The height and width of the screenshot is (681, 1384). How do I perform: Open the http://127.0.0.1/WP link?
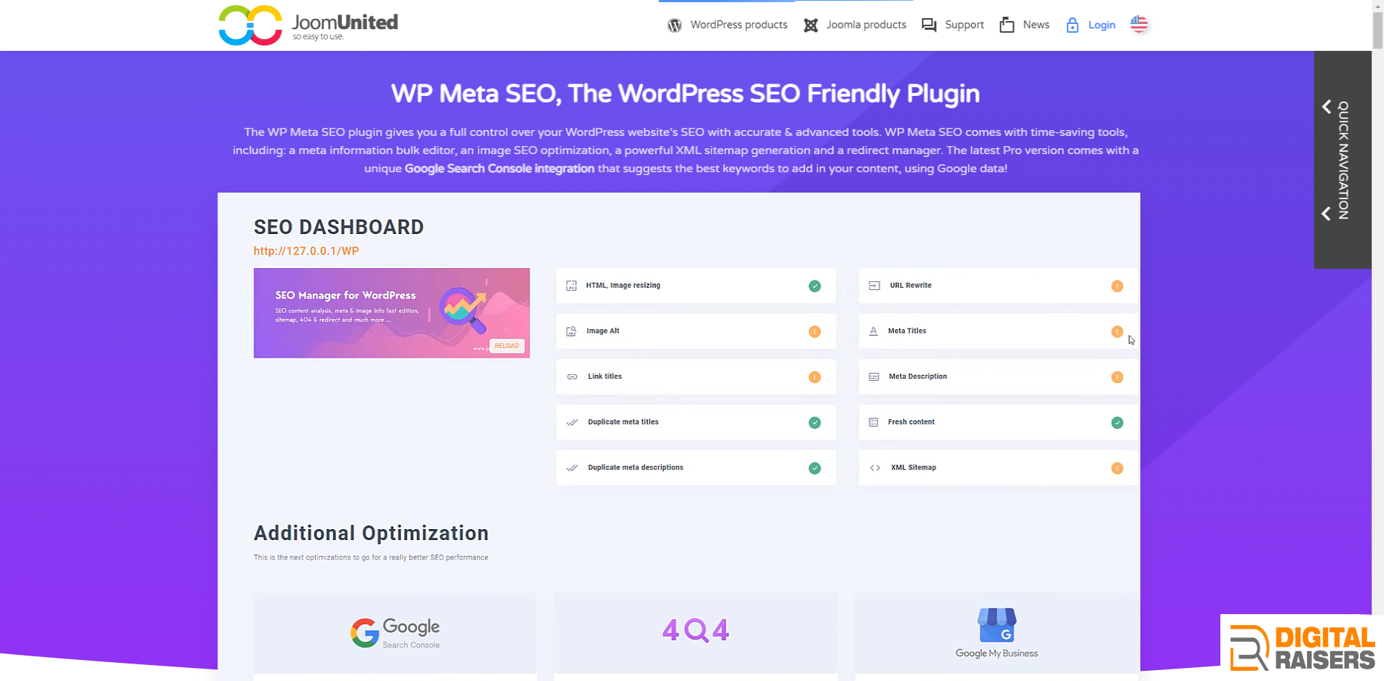click(x=306, y=251)
